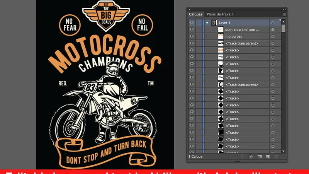This screenshot has width=309, height=174.
Task: Click the Locate Object magnifier icon
Action: coord(242,157)
